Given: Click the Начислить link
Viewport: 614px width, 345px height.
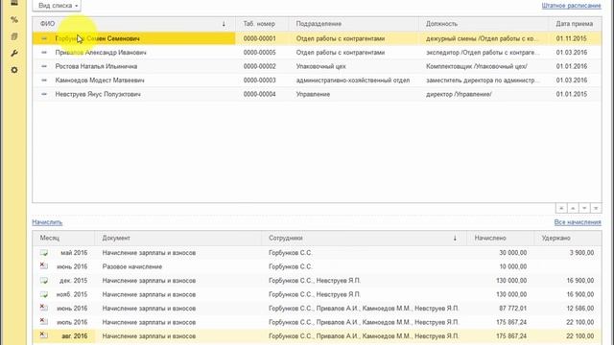Looking at the screenshot, I should [47, 222].
